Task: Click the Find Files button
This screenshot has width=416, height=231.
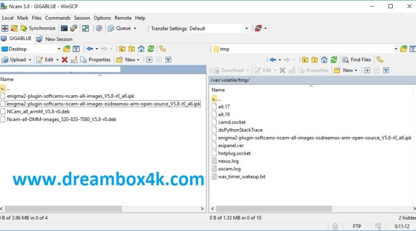Action: click(357, 60)
